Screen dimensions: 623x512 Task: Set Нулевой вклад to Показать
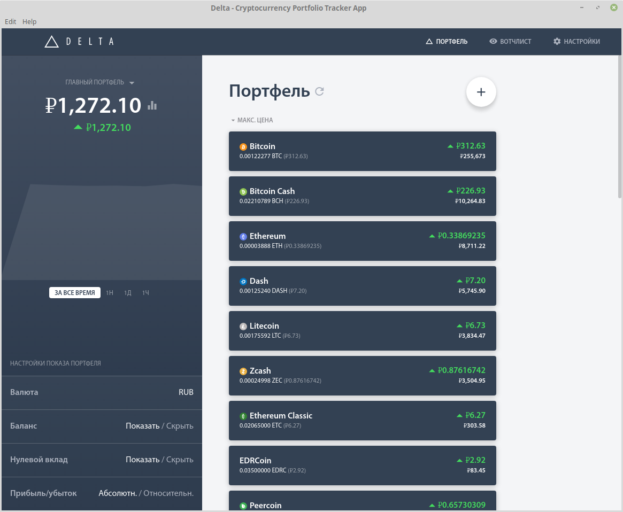142,460
